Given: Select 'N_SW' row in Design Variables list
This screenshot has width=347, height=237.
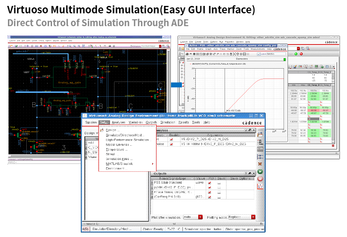Looking at the screenshot, I should pos(93,153).
